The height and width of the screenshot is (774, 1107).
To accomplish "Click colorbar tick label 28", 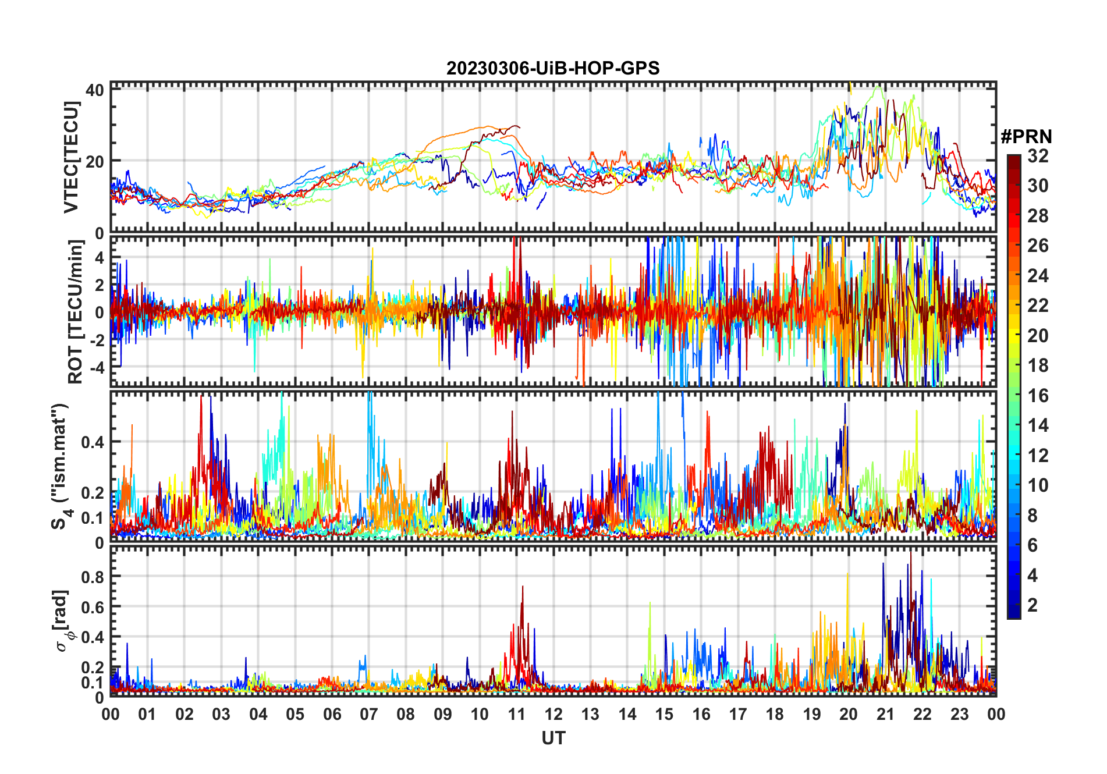I will 1038,215.
